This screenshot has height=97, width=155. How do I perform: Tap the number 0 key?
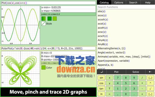point(126,94)
